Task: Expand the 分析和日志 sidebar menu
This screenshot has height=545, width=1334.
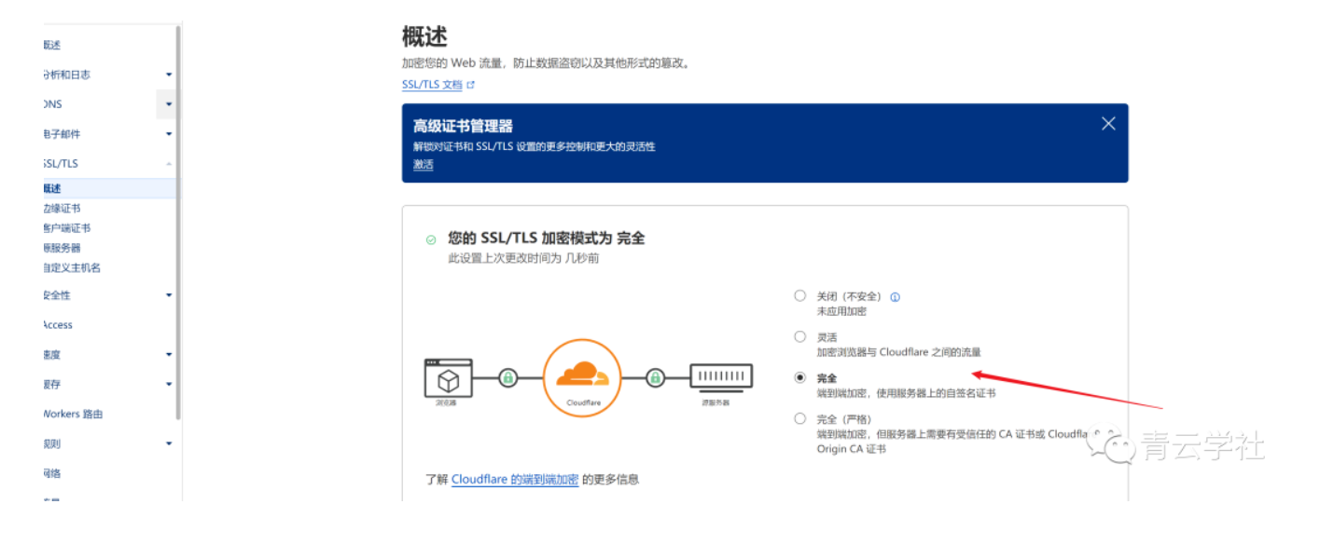Action: pos(169,75)
